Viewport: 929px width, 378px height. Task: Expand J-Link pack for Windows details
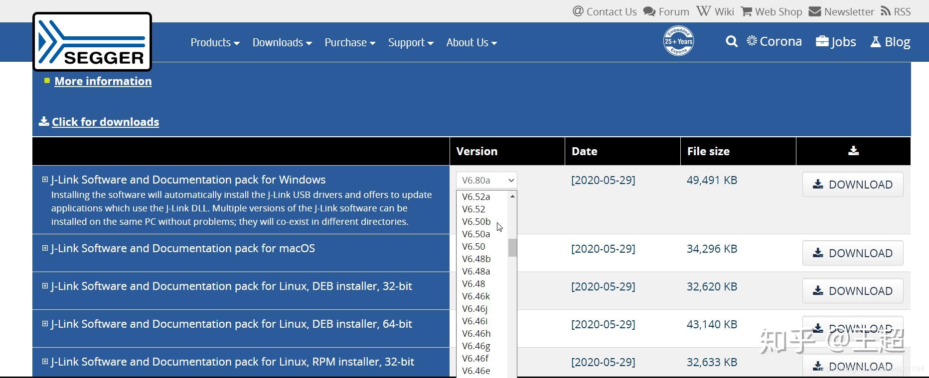click(x=45, y=180)
